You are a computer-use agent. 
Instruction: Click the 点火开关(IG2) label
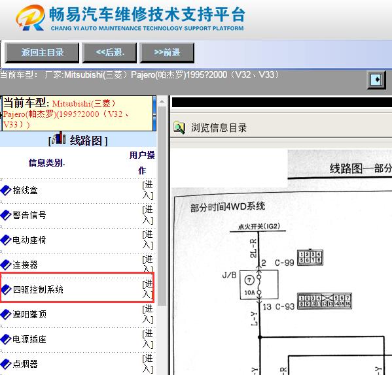259,226
